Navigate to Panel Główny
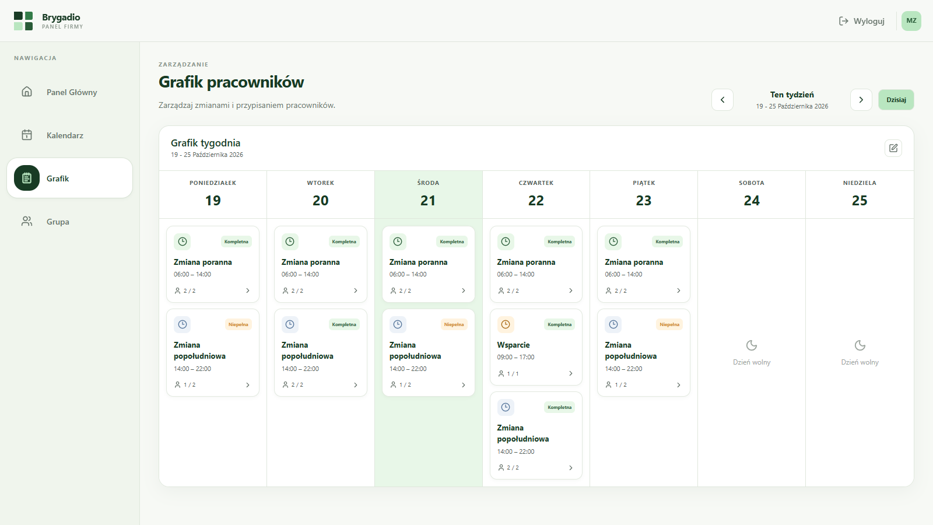Viewport: 933px width, 525px height. (x=69, y=92)
